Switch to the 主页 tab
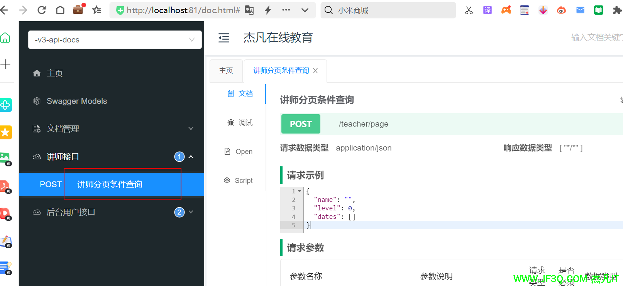Screen dimensions: 623x286 point(226,71)
